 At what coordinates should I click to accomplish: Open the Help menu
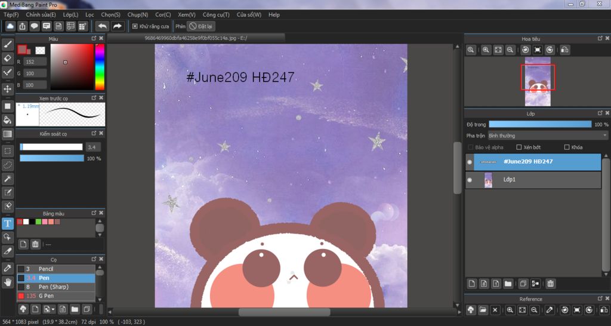[274, 15]
